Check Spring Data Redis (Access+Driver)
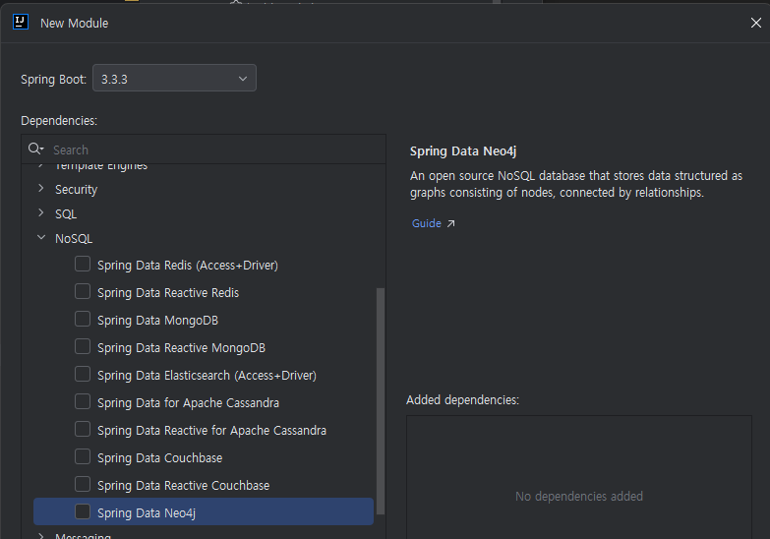 point(83,264)
